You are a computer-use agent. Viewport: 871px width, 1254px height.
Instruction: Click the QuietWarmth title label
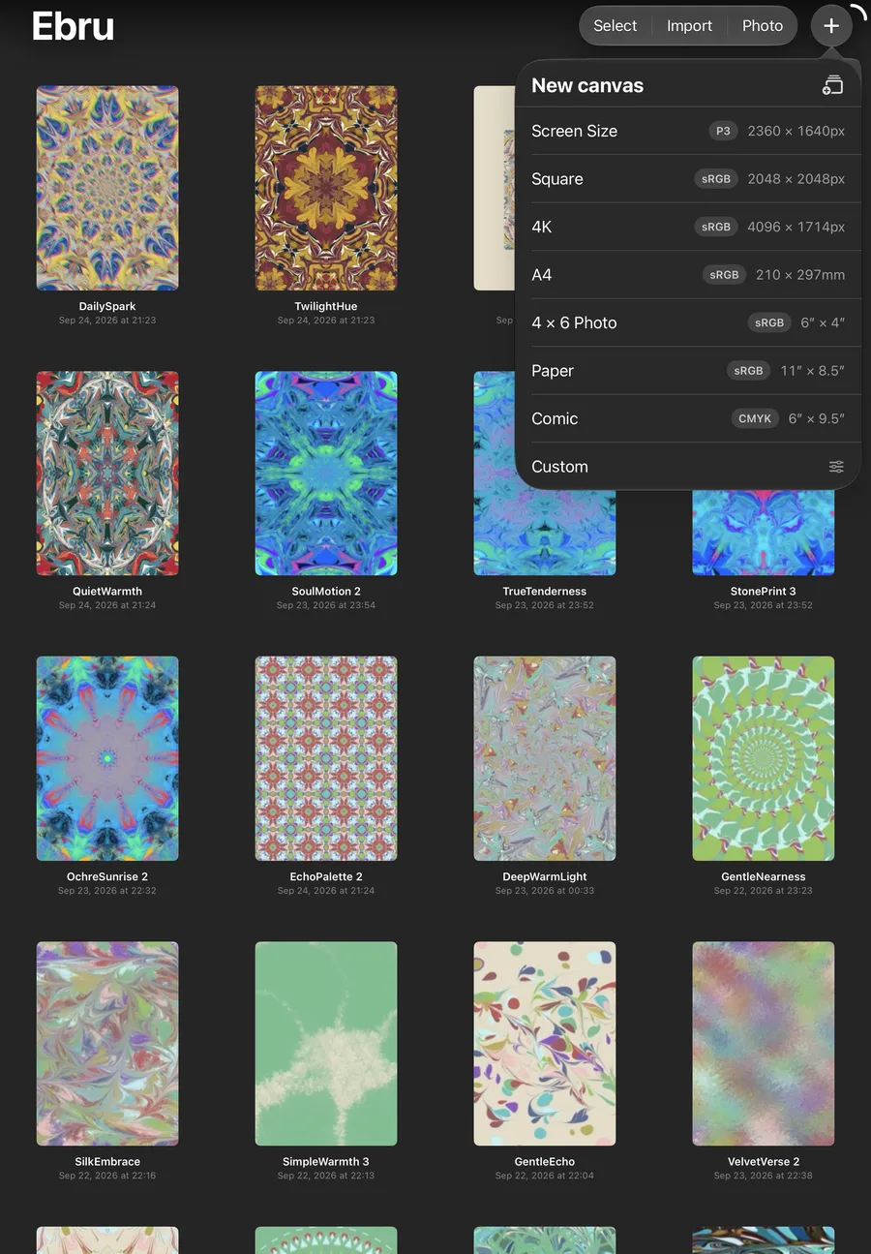(x=107, y=591)
